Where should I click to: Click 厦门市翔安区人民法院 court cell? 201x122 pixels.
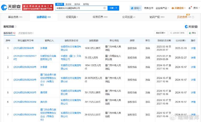point(113,57)
